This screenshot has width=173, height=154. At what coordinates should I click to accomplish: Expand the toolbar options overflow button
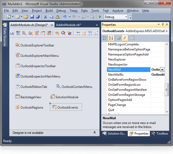(130, 17)
